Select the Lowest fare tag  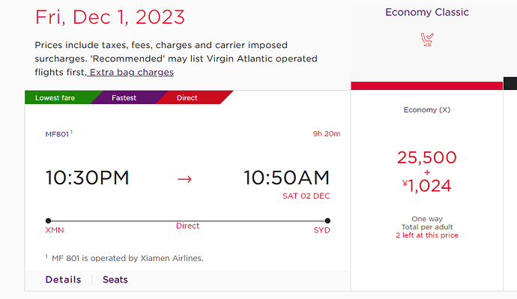click(55, 98)
